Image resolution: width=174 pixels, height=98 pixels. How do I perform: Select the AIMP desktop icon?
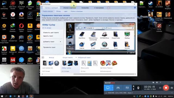(x=4, y=27)
